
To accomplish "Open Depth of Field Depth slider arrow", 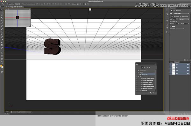I will click(188, 24).
